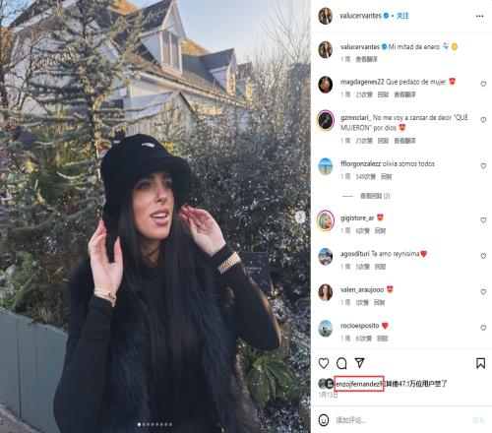Share post via paper plane icon

coord(360,363)
